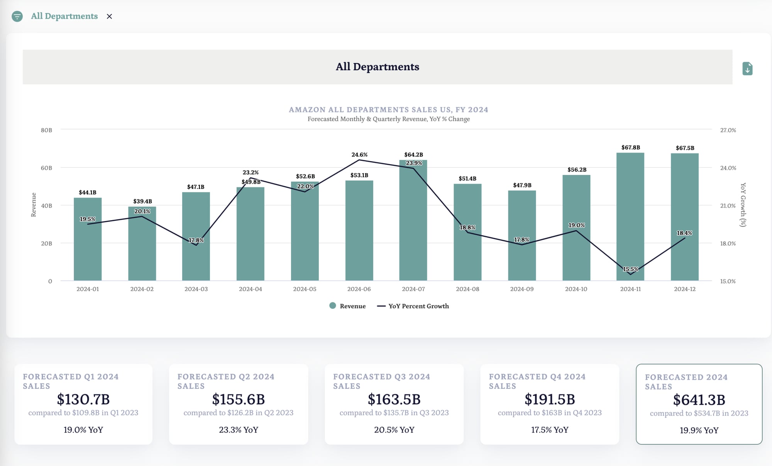
Task: Click the 2024-03 revenue bar
Action: [x=196, y=236]
